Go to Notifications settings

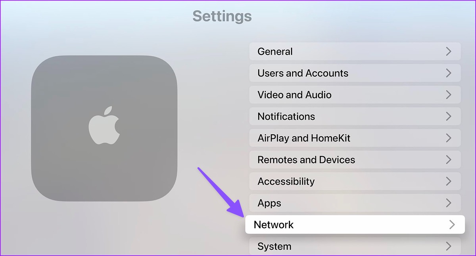355,117
